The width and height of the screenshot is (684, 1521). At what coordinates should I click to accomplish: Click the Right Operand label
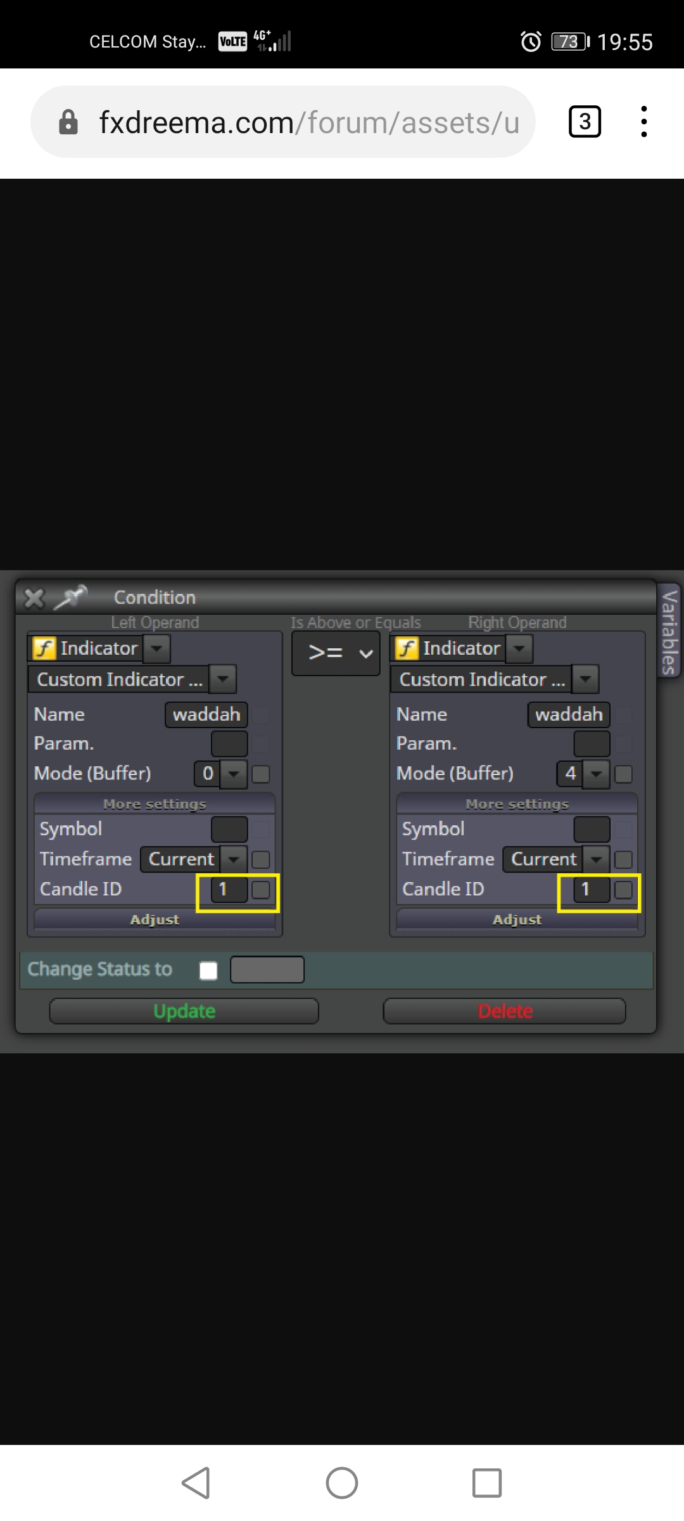pos(517,622)
